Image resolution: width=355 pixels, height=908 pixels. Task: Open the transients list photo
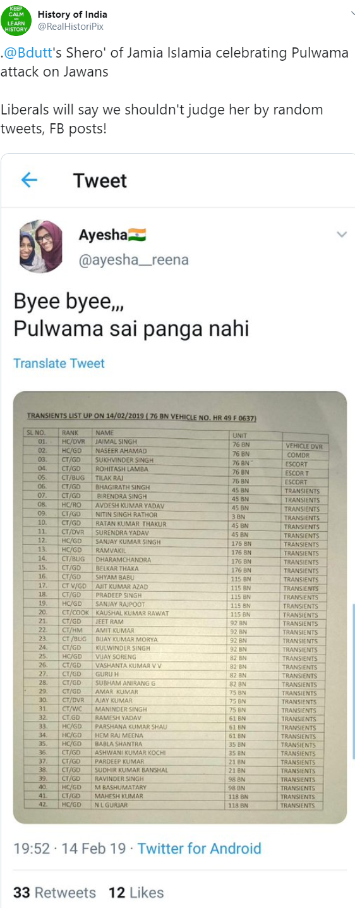point(180,608)
